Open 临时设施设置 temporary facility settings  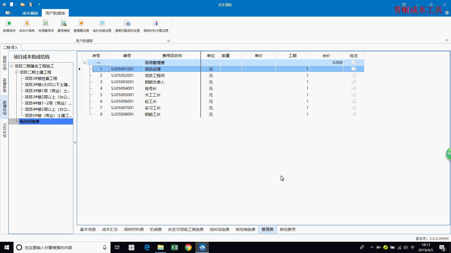102,26
